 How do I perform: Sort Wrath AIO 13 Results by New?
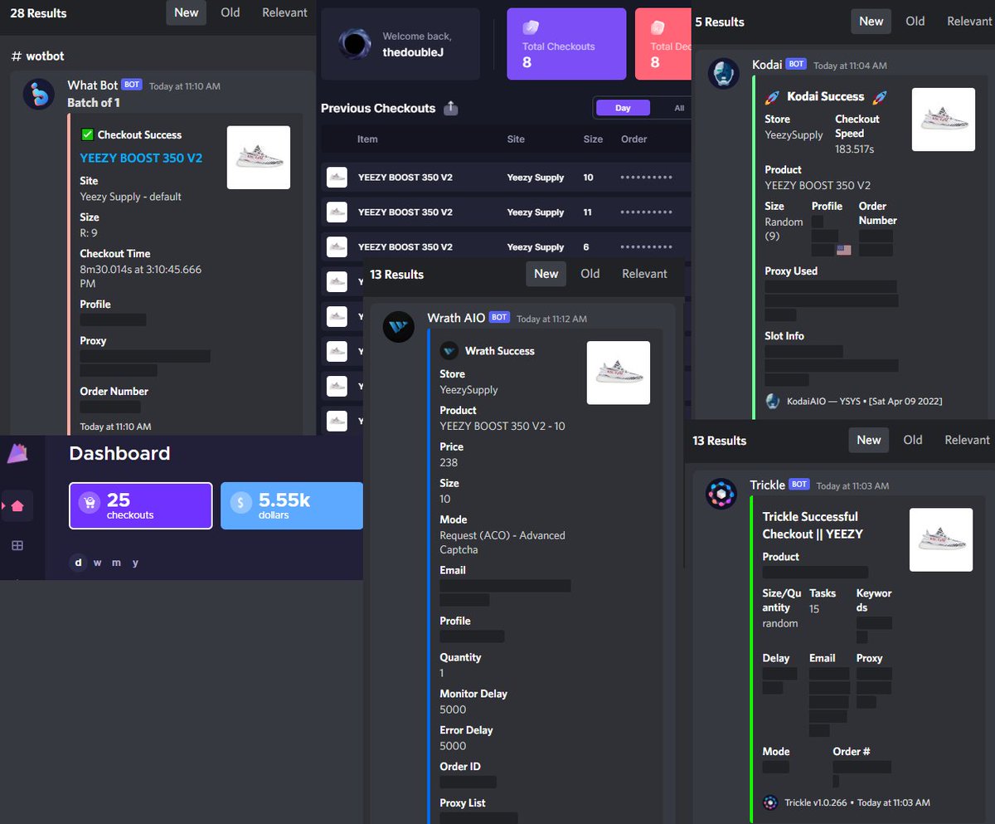pyautogui.click(x=546, y=274)
